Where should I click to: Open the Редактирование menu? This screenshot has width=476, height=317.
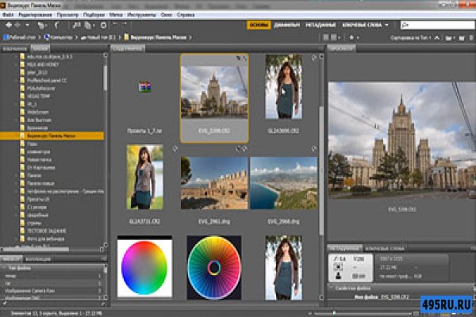pyautogui.click(x=35, y=15)
